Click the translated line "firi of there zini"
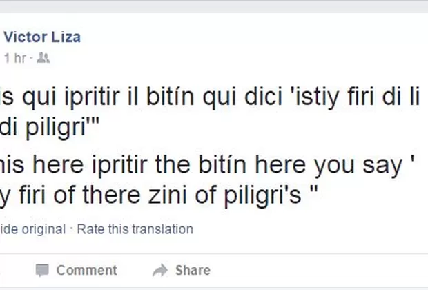 pyautogui.click(x=138, y=196)
